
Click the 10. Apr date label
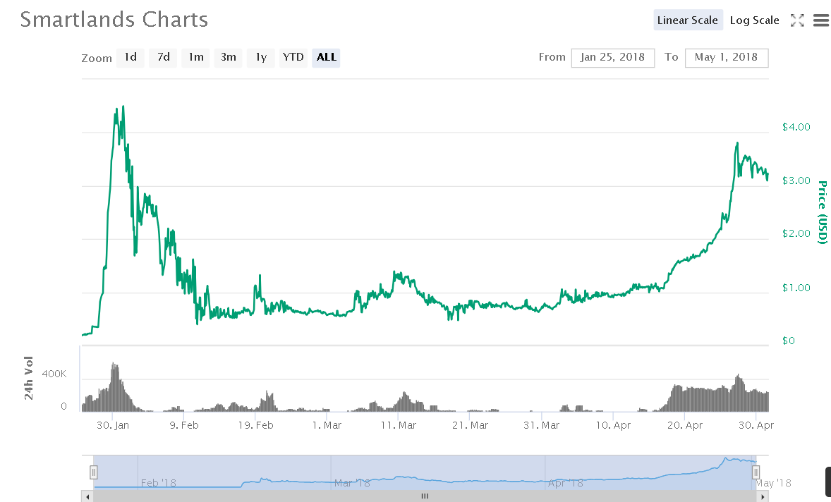click(613, 425)
